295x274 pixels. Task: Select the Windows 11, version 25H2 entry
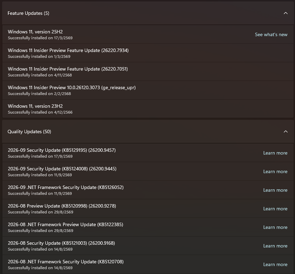[148, 34]
